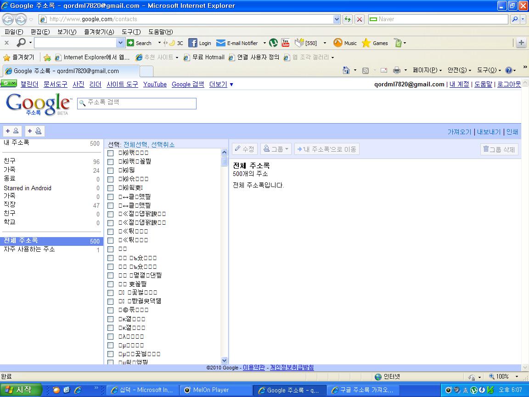Screen dimensions: 529x397
Task: Check the third contact row checkbox
Action: point(110,170)
